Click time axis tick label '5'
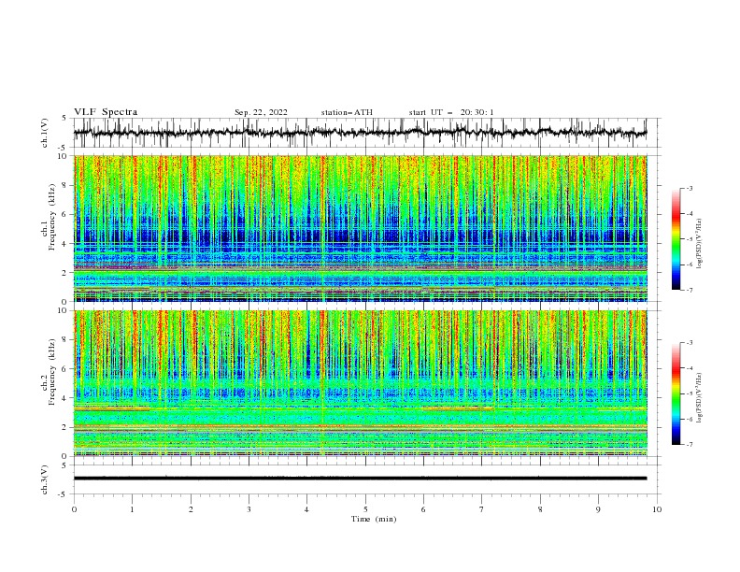This screenshot has height=572, width=740. pos(365,509)
